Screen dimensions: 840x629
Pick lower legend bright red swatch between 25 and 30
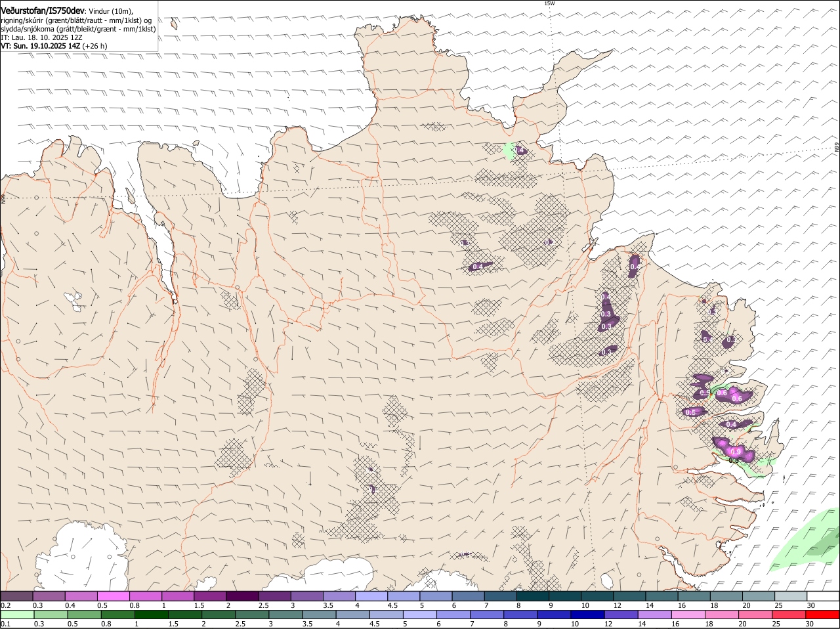click(x=789, y=615)
